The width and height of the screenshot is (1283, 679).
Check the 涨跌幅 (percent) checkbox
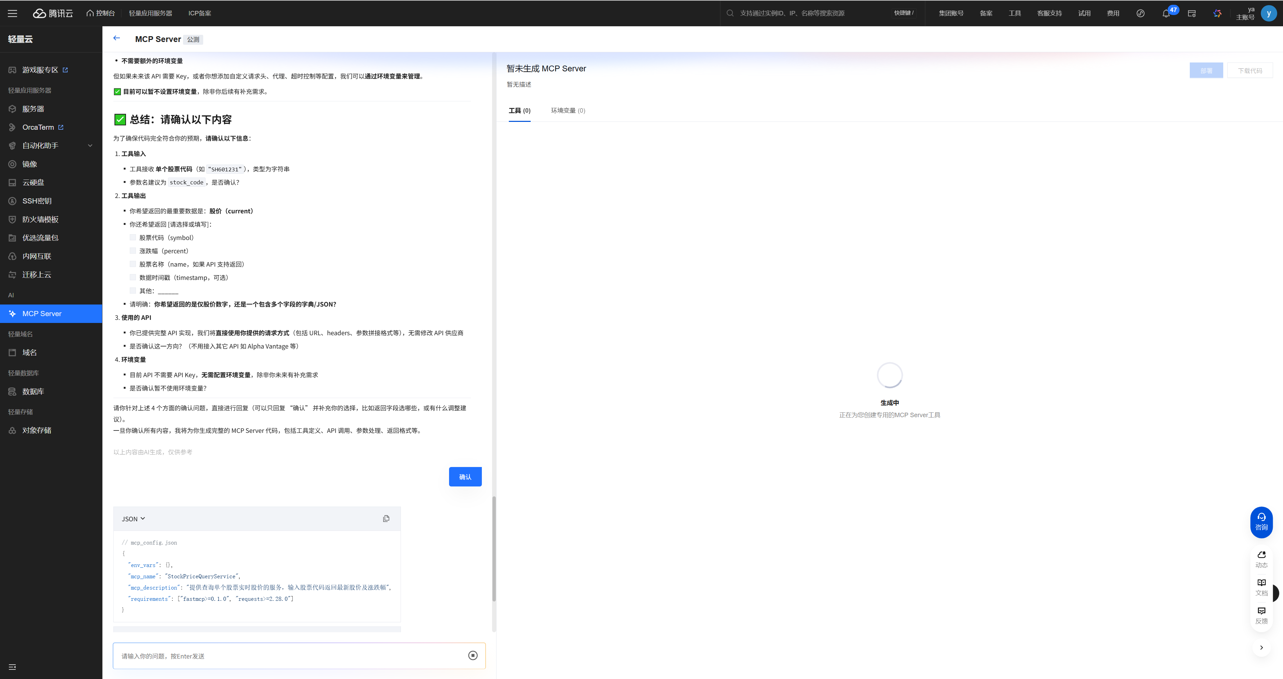133,251
